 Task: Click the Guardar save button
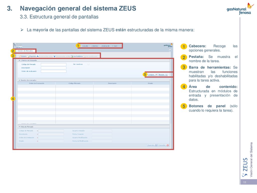click(x=152, y=145)
